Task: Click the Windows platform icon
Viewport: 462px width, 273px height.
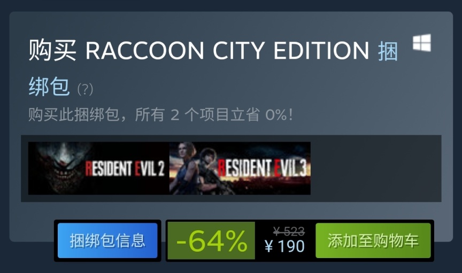Action: (x=422, y=43)
